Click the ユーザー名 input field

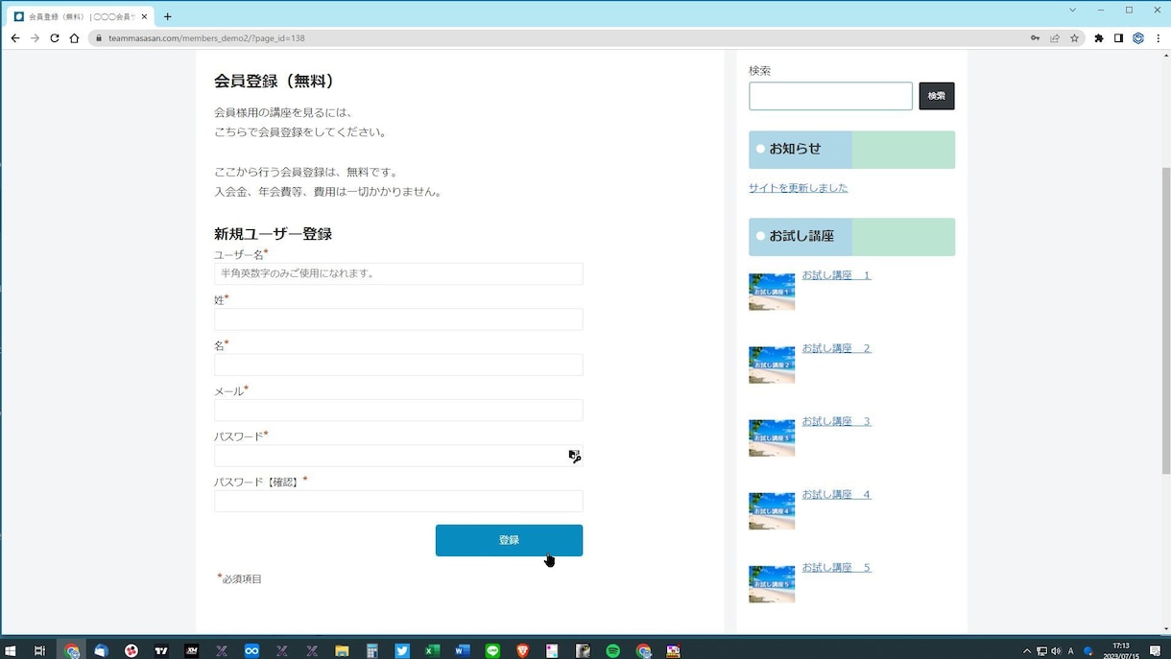[x=398, y=273]
